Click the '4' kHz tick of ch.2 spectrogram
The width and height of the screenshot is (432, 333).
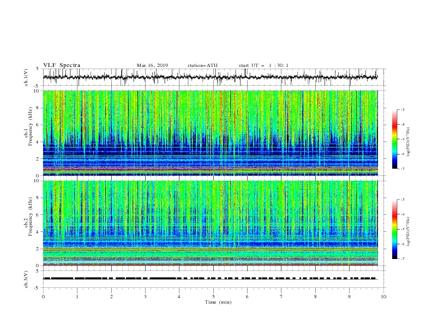point(38,232)
